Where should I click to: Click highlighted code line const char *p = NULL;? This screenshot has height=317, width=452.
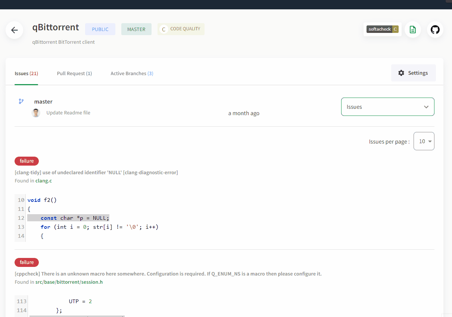pos(68,218)
